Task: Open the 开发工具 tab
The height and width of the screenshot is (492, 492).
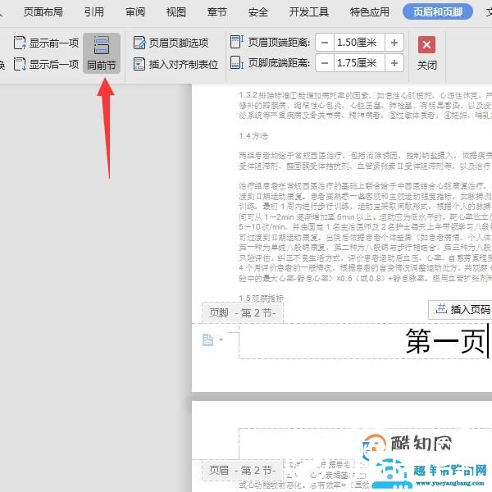Action: tap(309, 12)
